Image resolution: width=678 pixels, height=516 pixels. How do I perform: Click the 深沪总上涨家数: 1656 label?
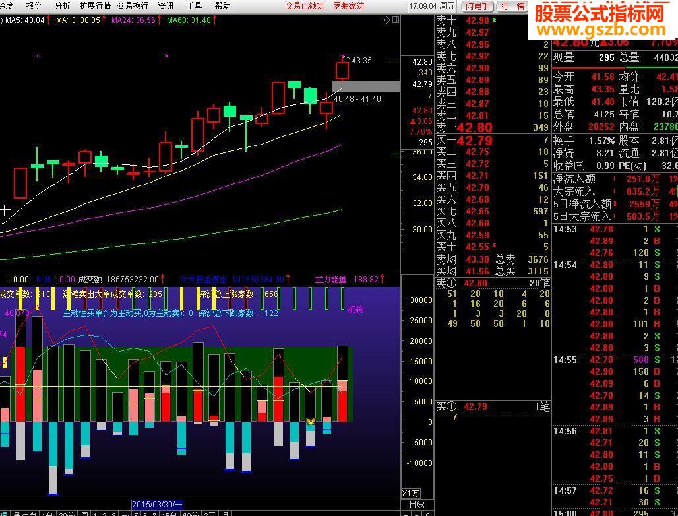pos(238,294)
